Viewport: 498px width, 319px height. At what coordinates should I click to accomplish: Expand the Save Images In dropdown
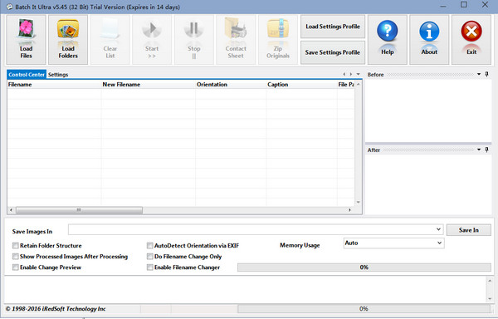point(438,229)
